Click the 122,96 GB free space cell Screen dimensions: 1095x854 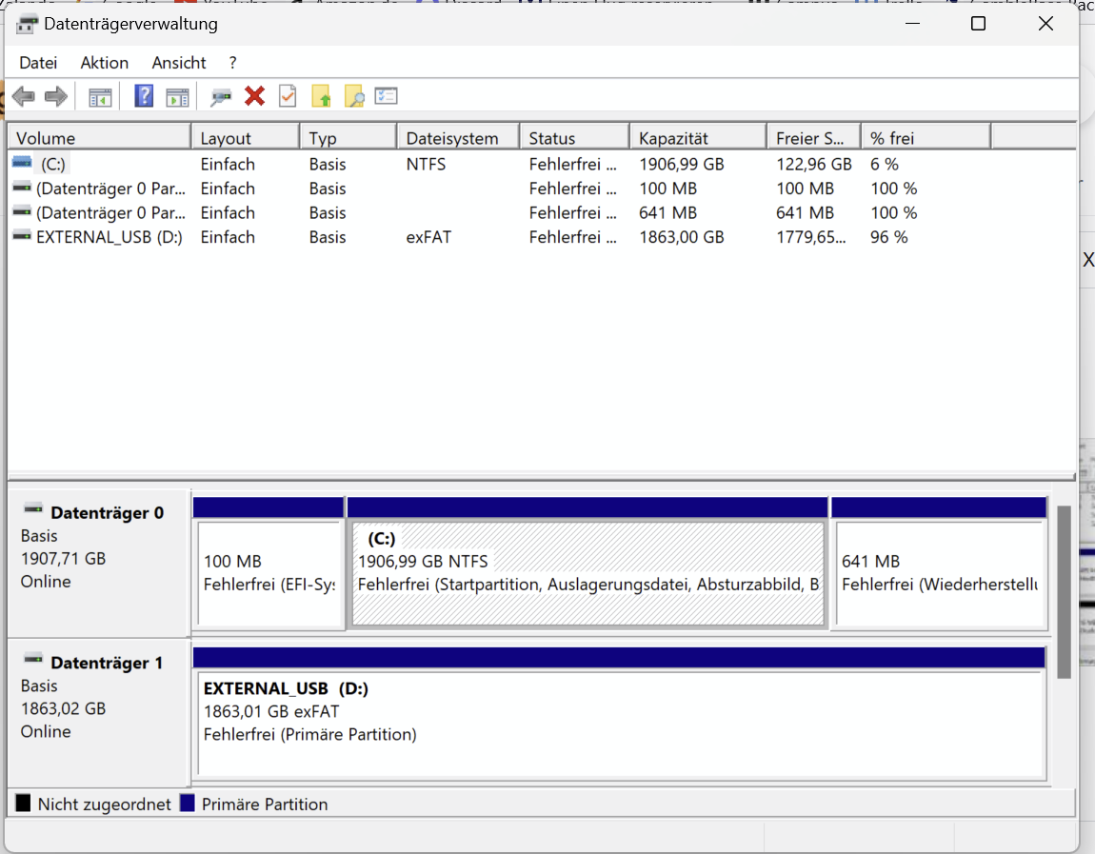813,164
